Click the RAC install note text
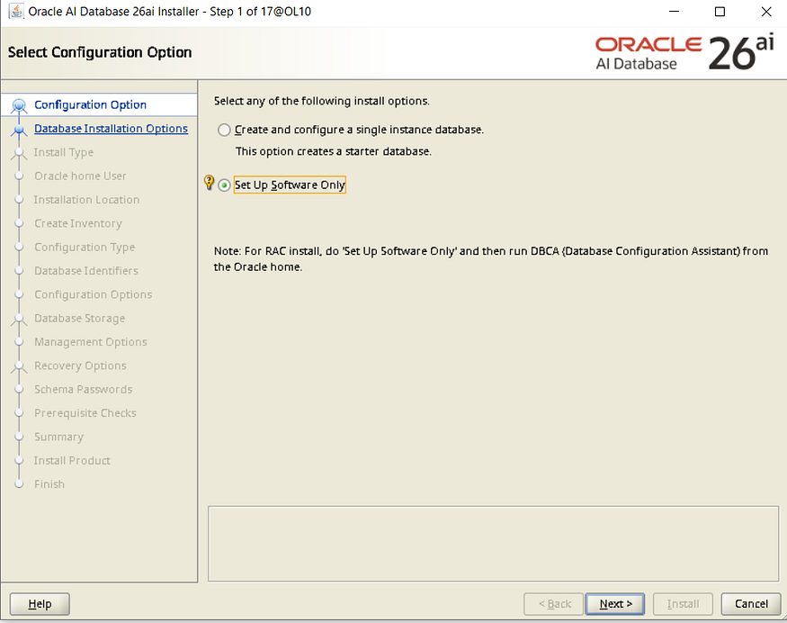Image resolution: width=787 pixels, height=623 pixels. [x=491, y=258]
